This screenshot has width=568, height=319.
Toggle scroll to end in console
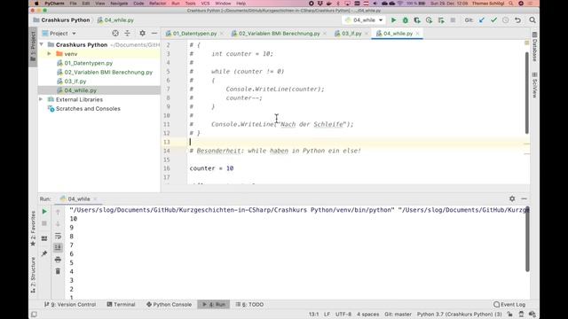[58, 247]
